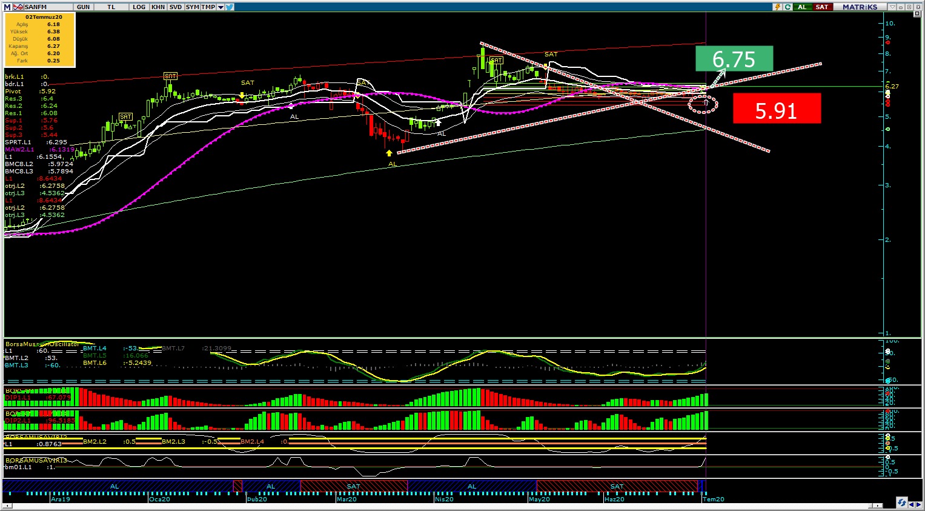Viewport: 925px width, 511px height.
Task: Open the TL currency selector
Action: [x=111, y=7]
